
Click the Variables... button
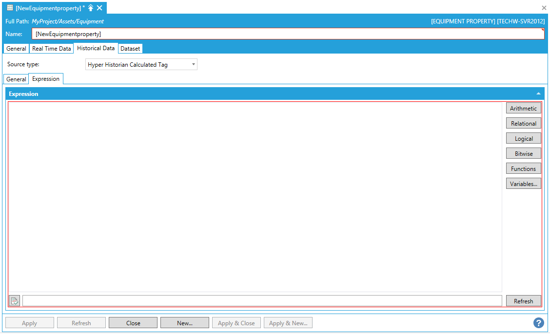[523, 184]
